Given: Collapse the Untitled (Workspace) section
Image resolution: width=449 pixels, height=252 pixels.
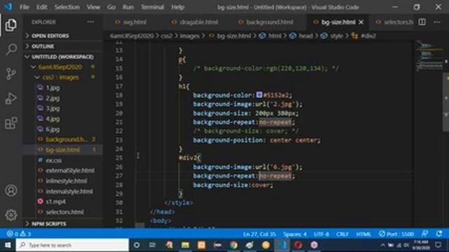Looking at the screenshot, I should coord(62,57).
